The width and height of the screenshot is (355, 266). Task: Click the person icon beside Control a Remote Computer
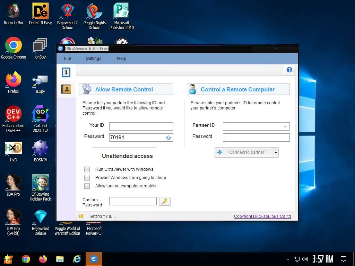coord(192,89)
